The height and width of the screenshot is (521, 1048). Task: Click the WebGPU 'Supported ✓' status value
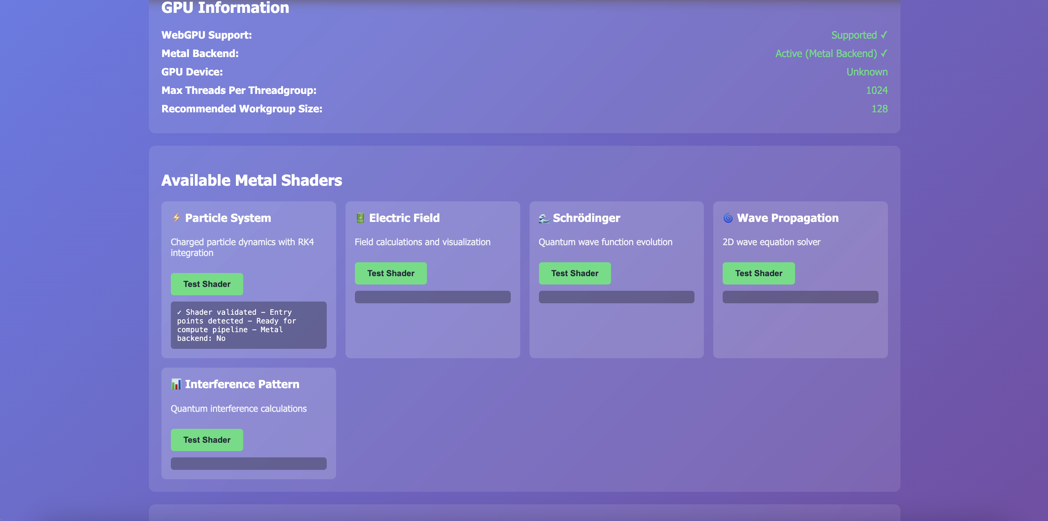click(859, 35)
